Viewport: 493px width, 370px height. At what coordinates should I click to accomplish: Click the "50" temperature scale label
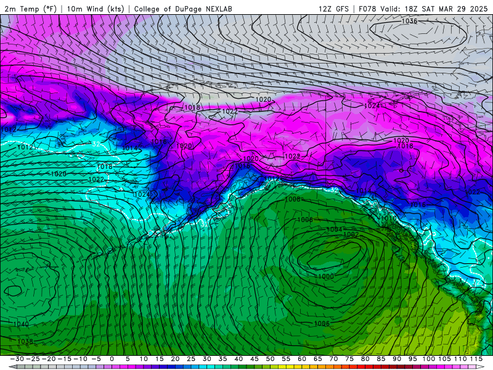coord(270,359)
